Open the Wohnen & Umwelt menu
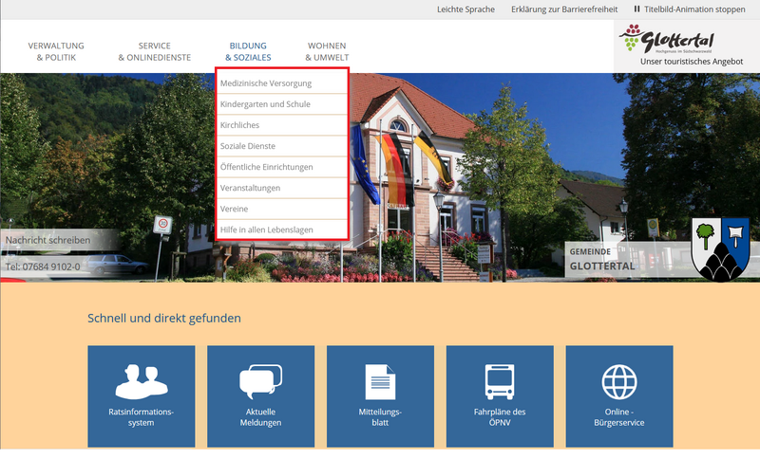 pyautogui.click(x=326, y=51)
